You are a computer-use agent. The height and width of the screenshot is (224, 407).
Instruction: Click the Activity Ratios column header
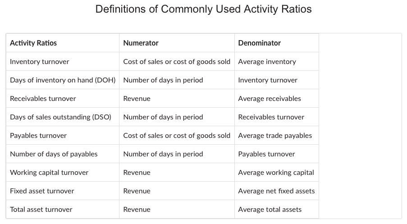point(33,43)
